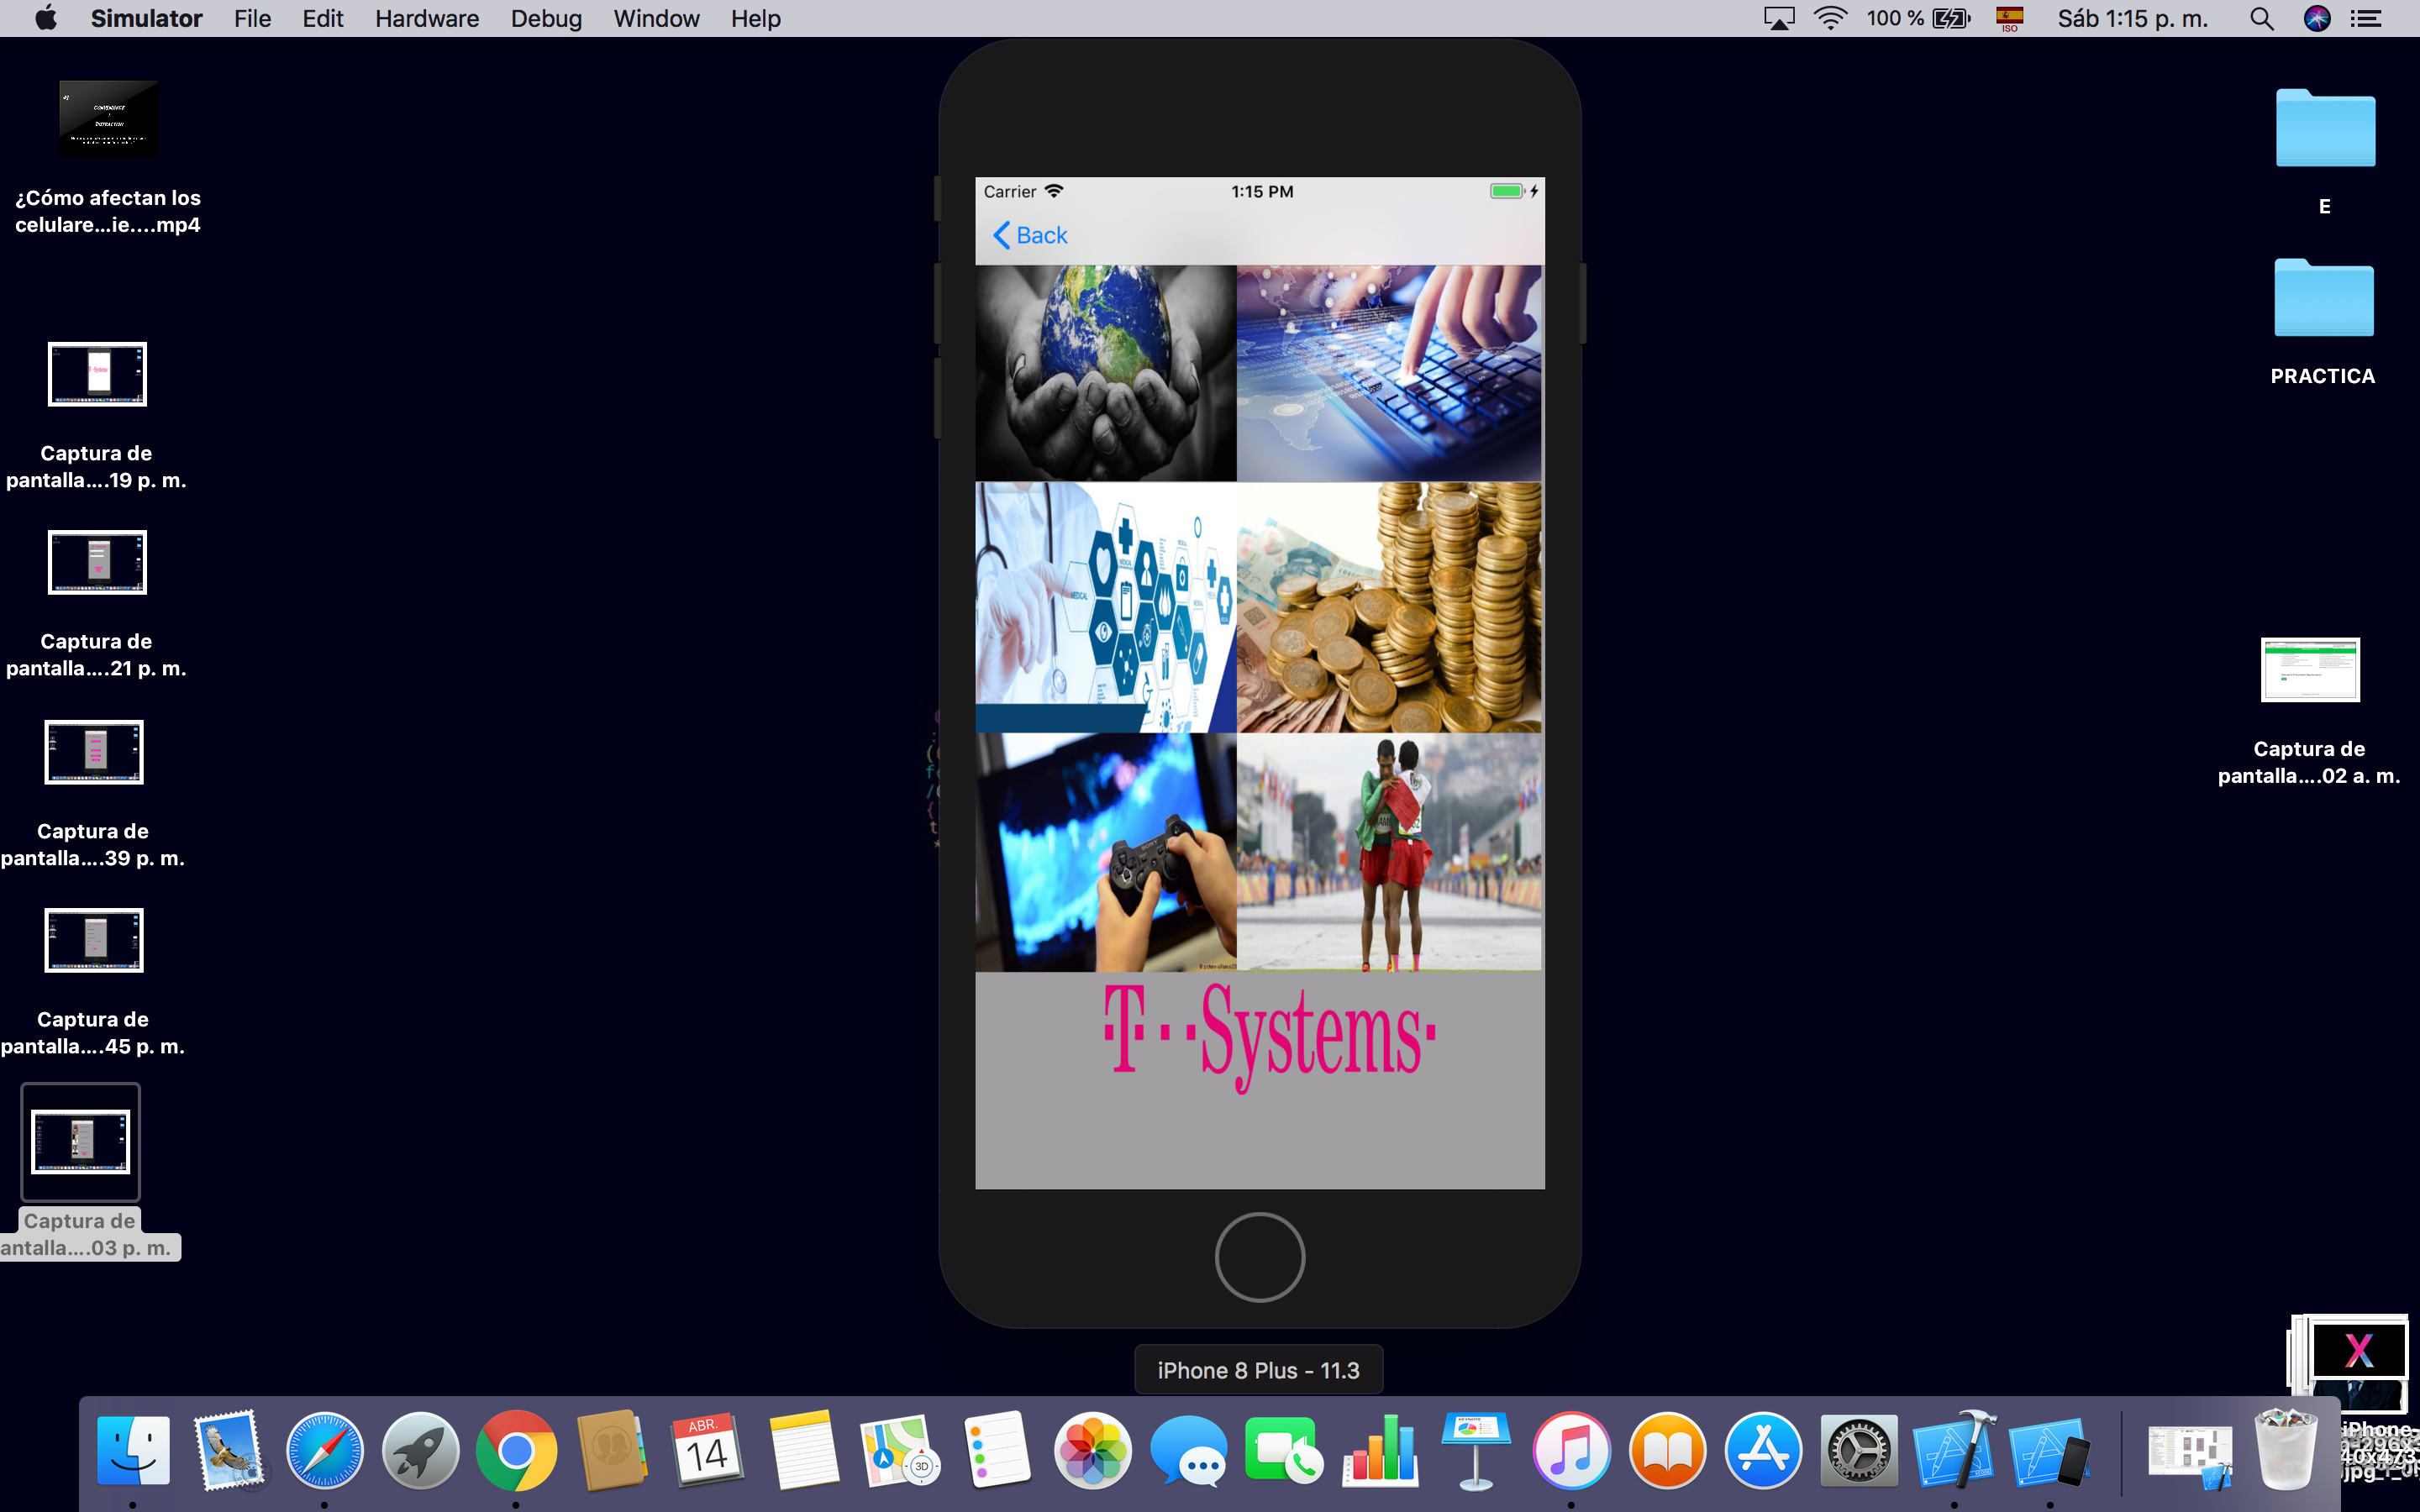
Task: Open Spotlight search magnifier
Action: click(2262, 19)
